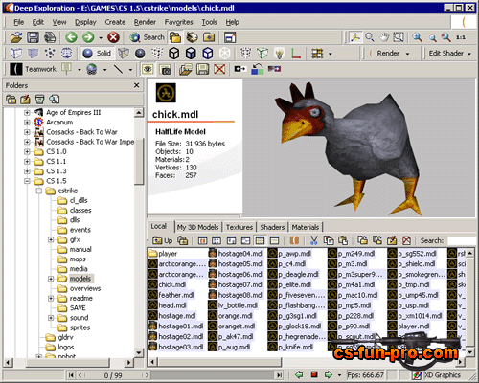Click the Render button
Viewport: 479px width, 383px height.
tap(385, 54)
